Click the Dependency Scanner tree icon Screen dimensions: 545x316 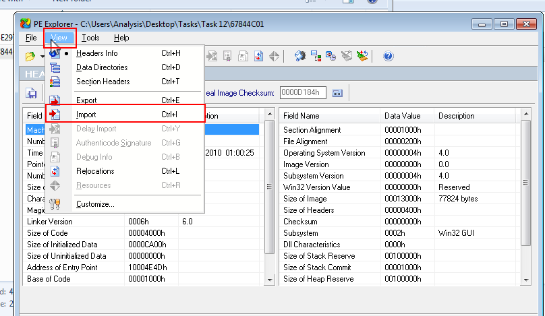coord(316,56)
